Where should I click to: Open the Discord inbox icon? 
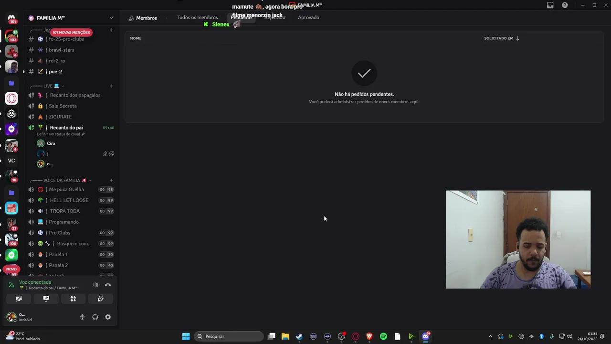[550, 5]
